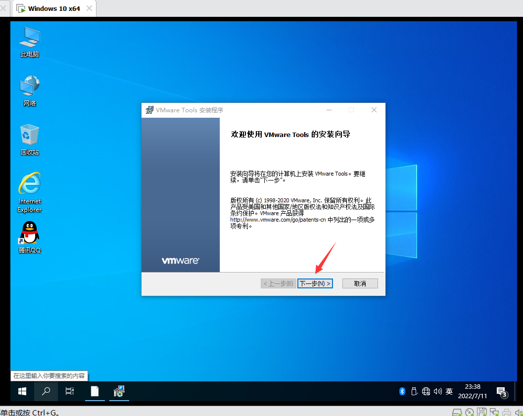Viewport: 523px width, 416px height.
Task: Close the VMware Tools installer window
Action: (x=374, y=110)
